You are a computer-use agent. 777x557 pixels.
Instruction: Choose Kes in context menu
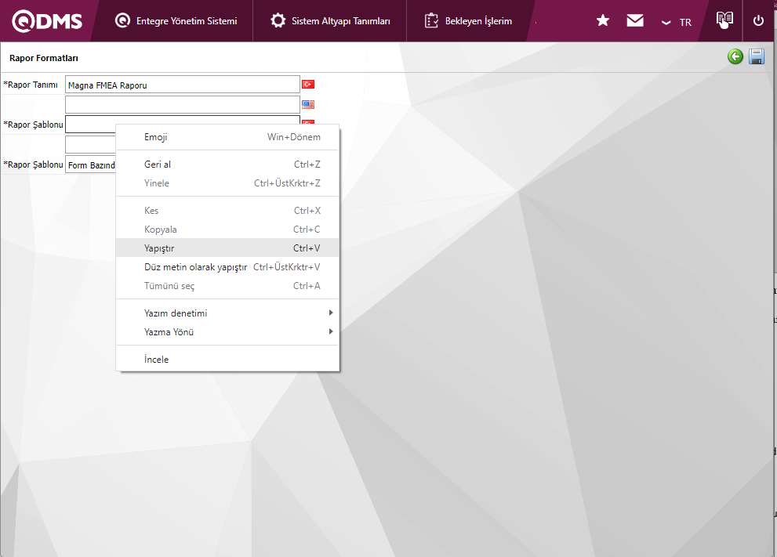point(227,211)
